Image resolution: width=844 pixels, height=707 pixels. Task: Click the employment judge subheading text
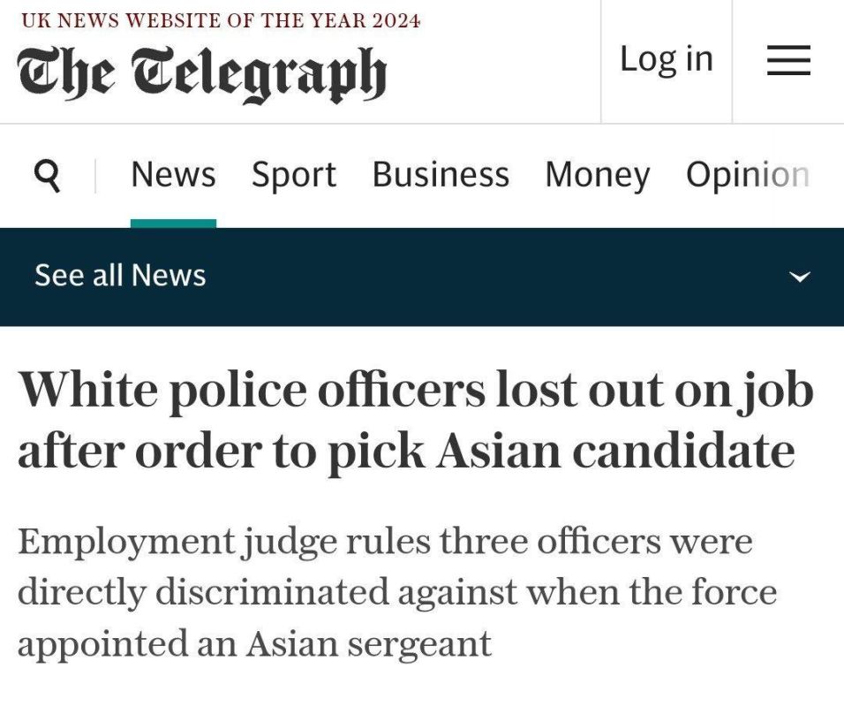[385, 541]
